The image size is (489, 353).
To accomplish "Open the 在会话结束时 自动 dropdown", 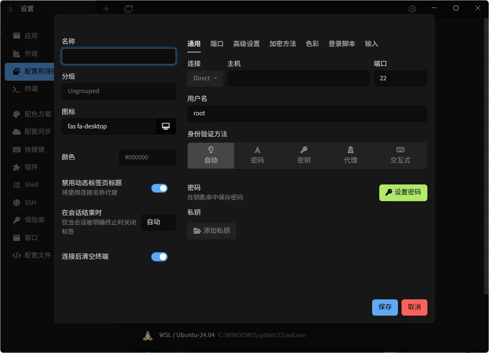I will (x=158, y=223).
